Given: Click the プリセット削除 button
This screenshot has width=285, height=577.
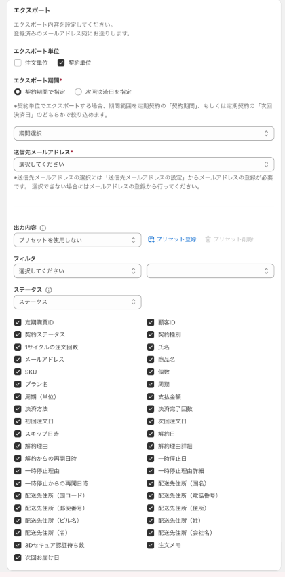Looking at the screenshot, I should 229,239.
